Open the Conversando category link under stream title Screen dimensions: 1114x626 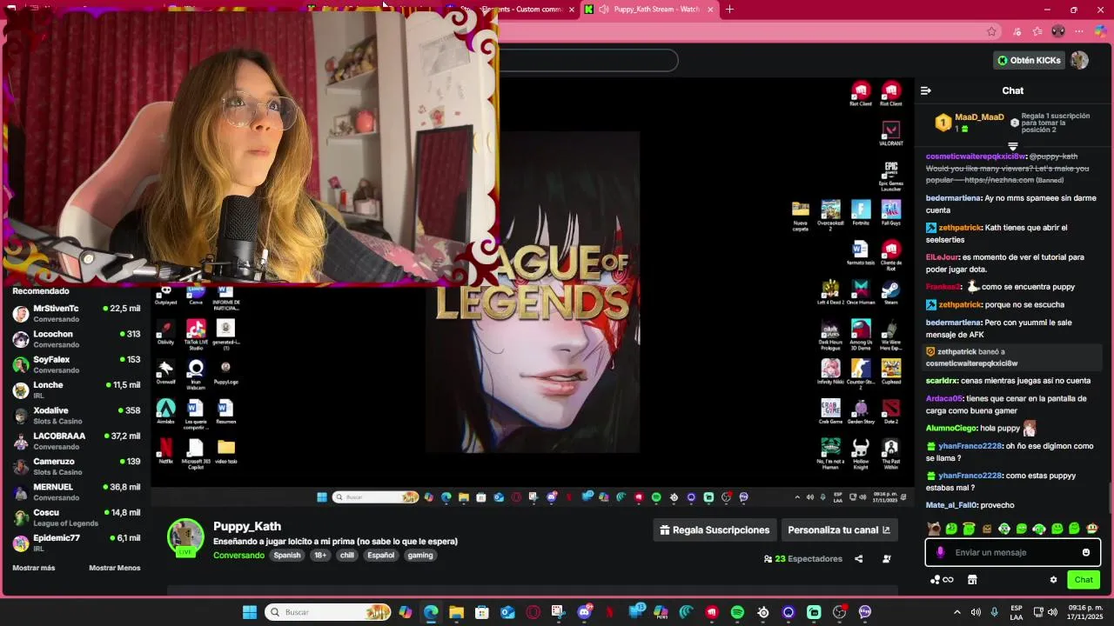point(238,556)
